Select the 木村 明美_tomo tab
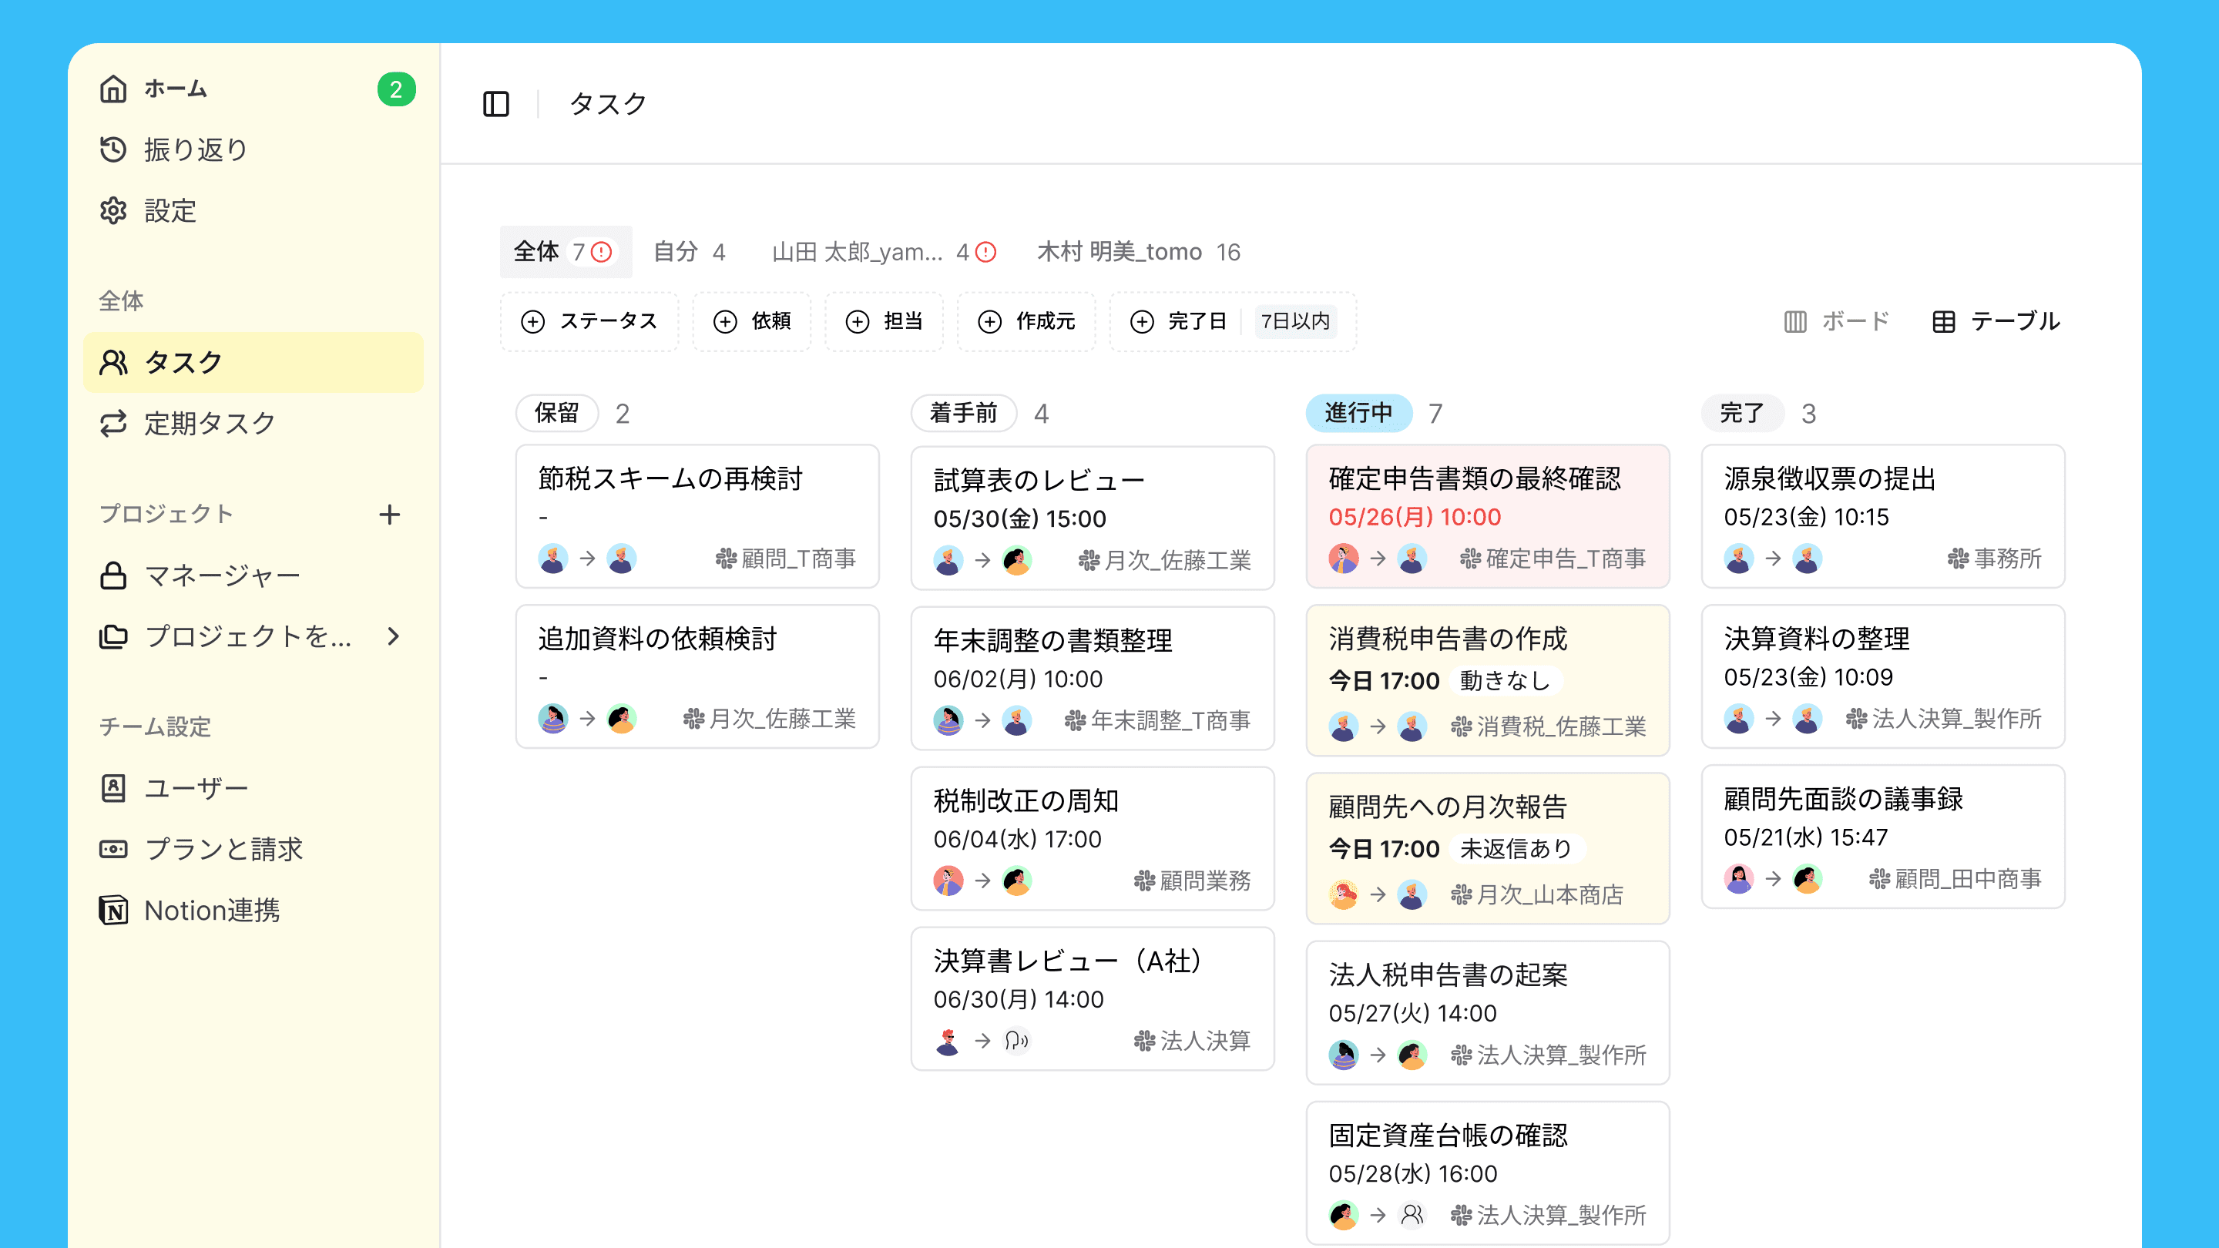Screen dimensions: 2219x1248 [1138, 251]
